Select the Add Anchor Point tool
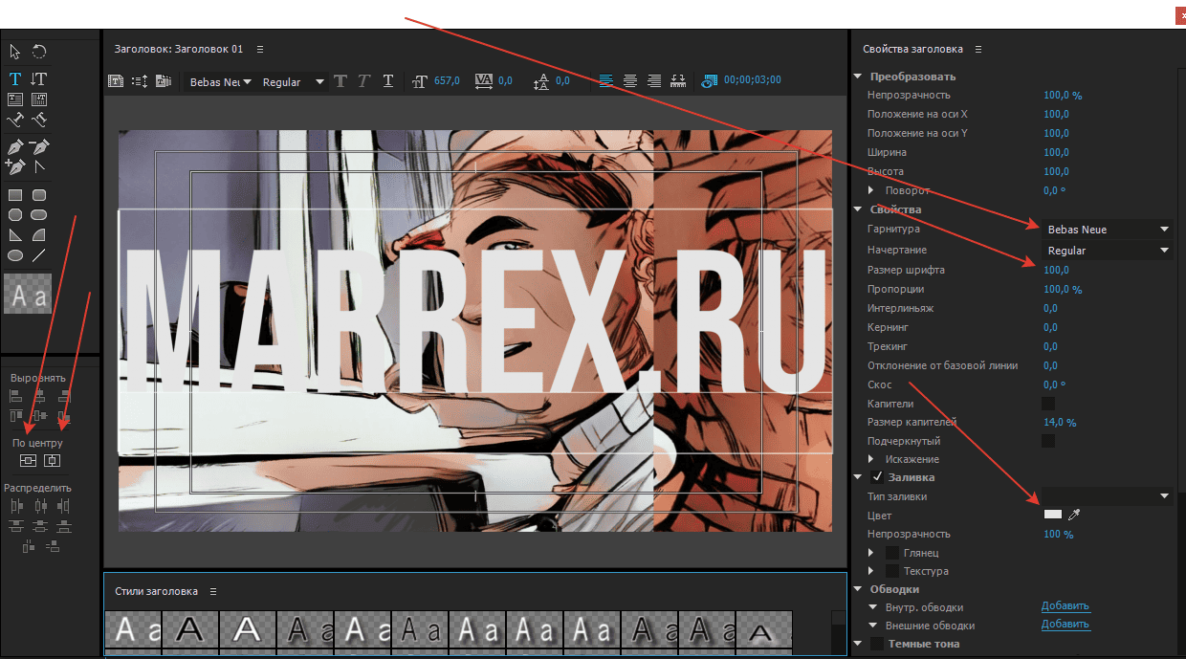This screenshot has height=659, width=1186. [15, 166]
